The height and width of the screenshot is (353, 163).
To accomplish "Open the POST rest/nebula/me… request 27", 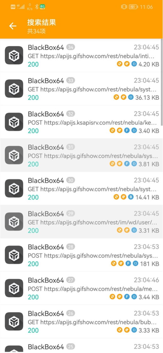I will 81,288.
